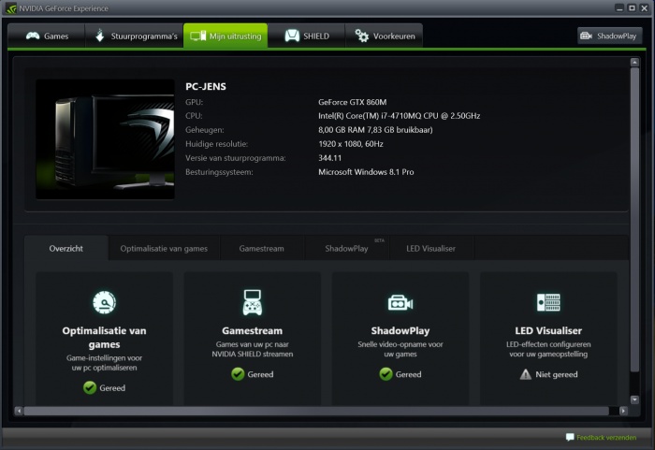
Task: Click the NVIDIA logo in title bar
Action: coord(11,8)
